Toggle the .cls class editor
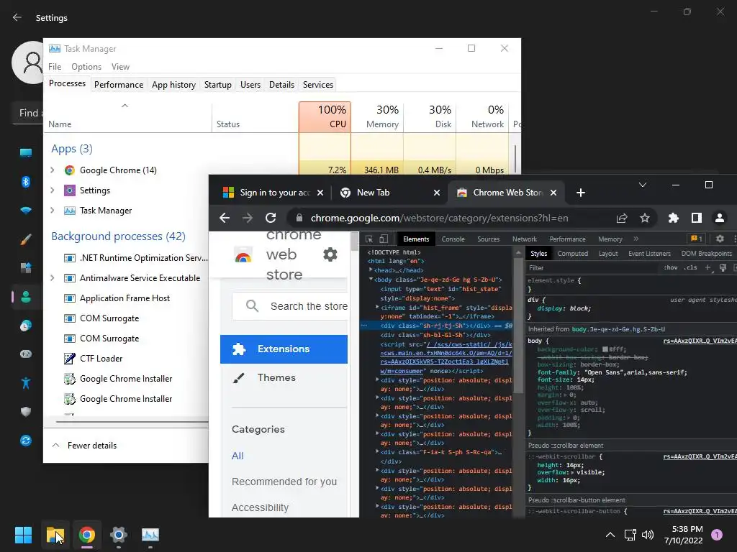The width and height of the screenshot is (737, 552). [x=690, y=267]
